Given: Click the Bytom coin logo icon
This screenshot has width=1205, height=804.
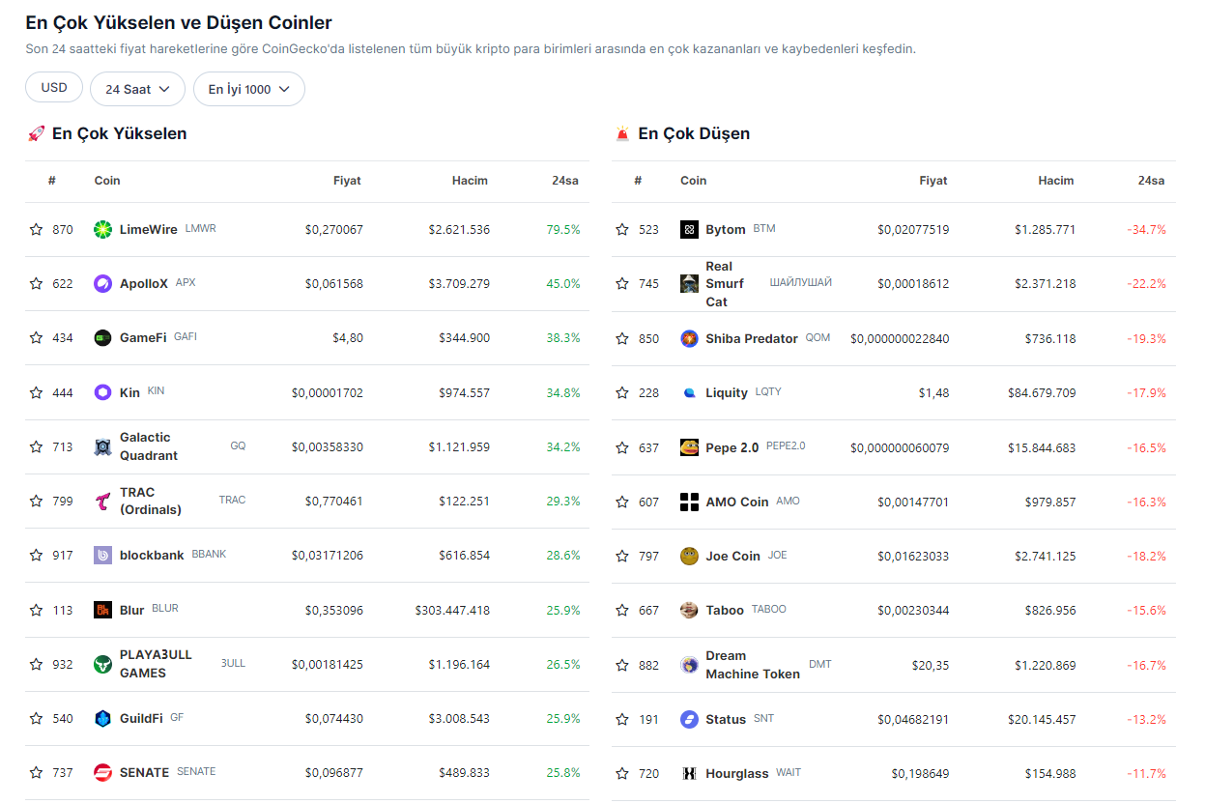Looking at the screenshot, I should (x=689, y=229).
